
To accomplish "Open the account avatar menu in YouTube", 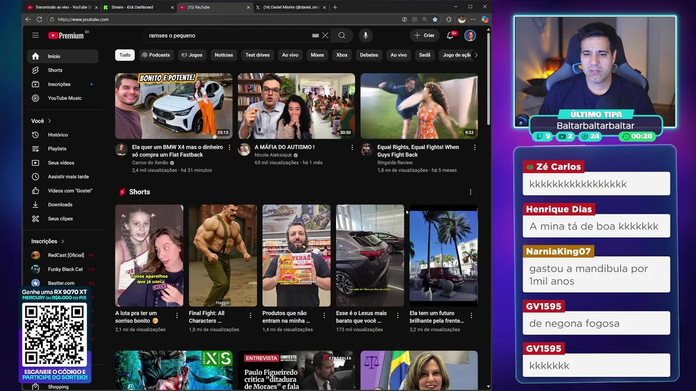I will pyautogui.click(x=470, y=35).
